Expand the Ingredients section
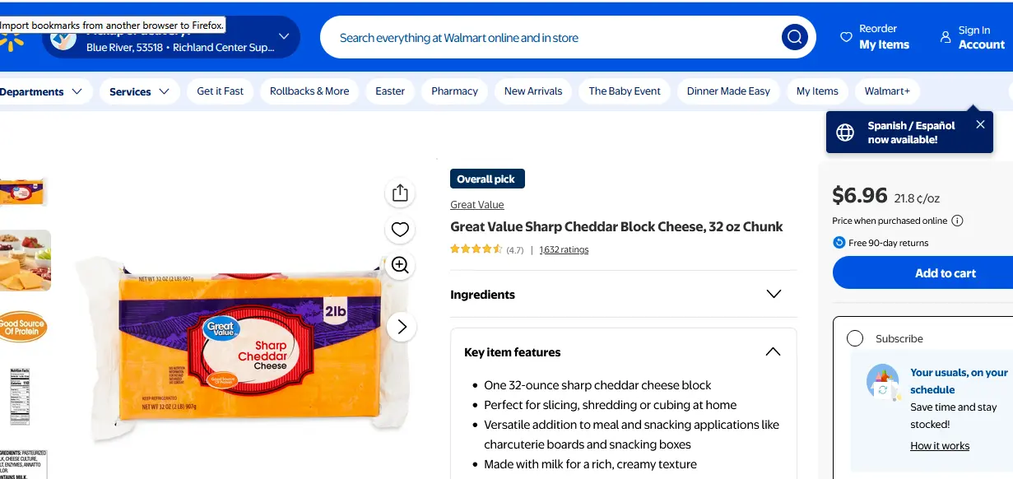 (x=773, y=294)
